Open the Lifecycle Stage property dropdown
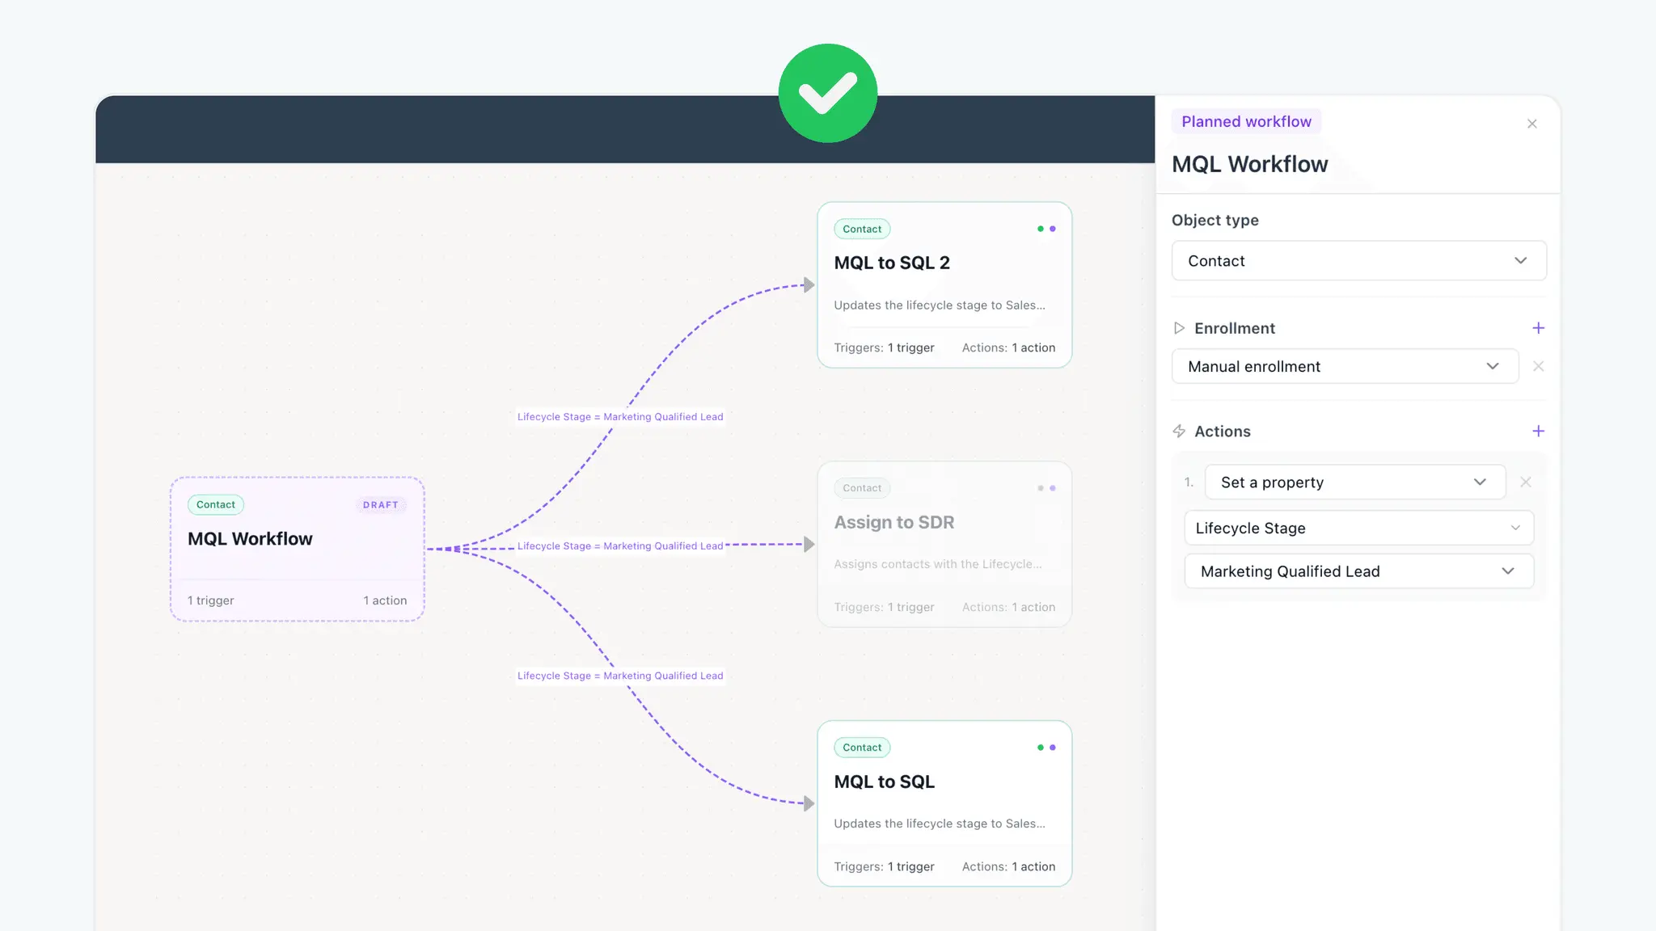 pos(1358,528)
